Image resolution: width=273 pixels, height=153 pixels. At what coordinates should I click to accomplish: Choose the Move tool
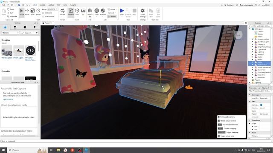(x=27, y=12)
